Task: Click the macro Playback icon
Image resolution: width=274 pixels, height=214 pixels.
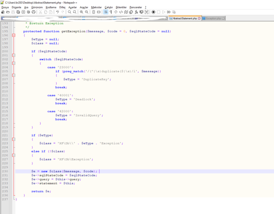Action: [x=163, y=12]
